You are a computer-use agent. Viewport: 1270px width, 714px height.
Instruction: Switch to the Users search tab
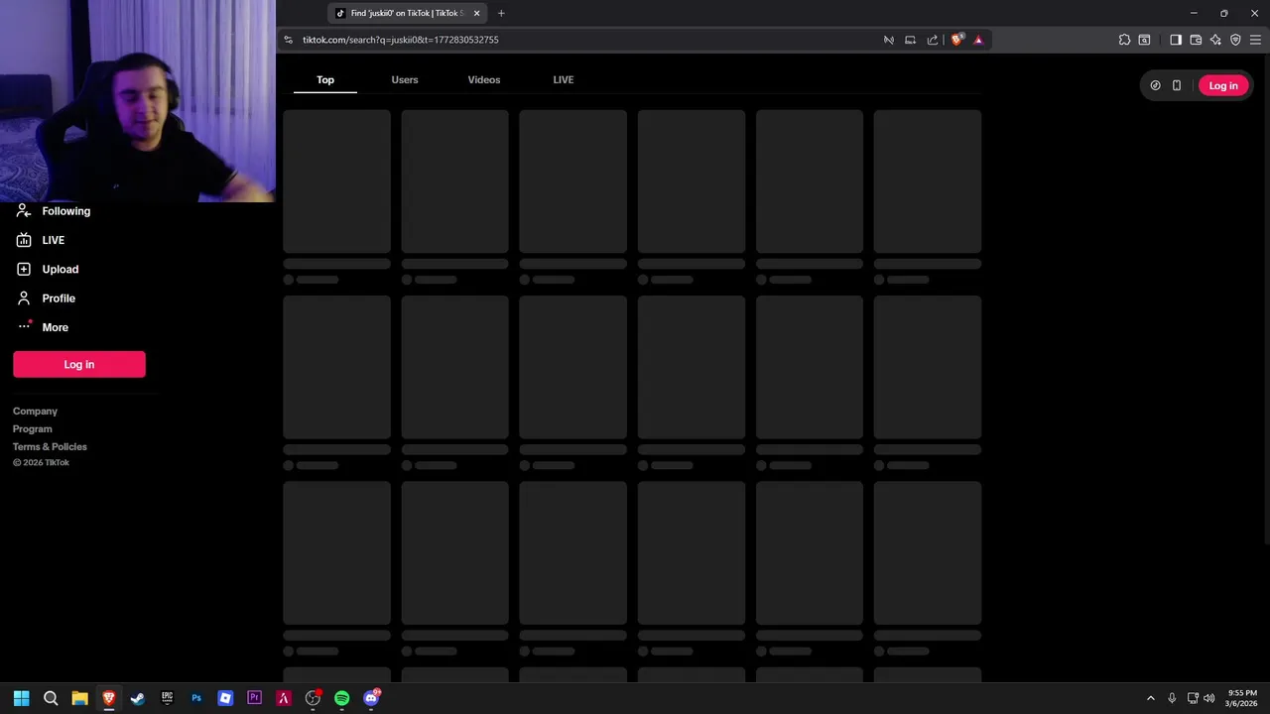(405, 79)
